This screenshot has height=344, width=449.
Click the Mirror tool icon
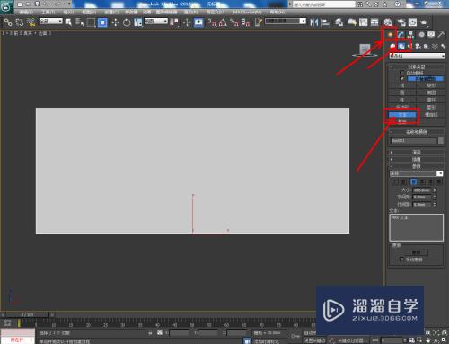coord(314,22)
